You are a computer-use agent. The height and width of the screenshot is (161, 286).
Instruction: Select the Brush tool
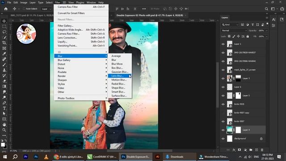[x=4, y=64]
